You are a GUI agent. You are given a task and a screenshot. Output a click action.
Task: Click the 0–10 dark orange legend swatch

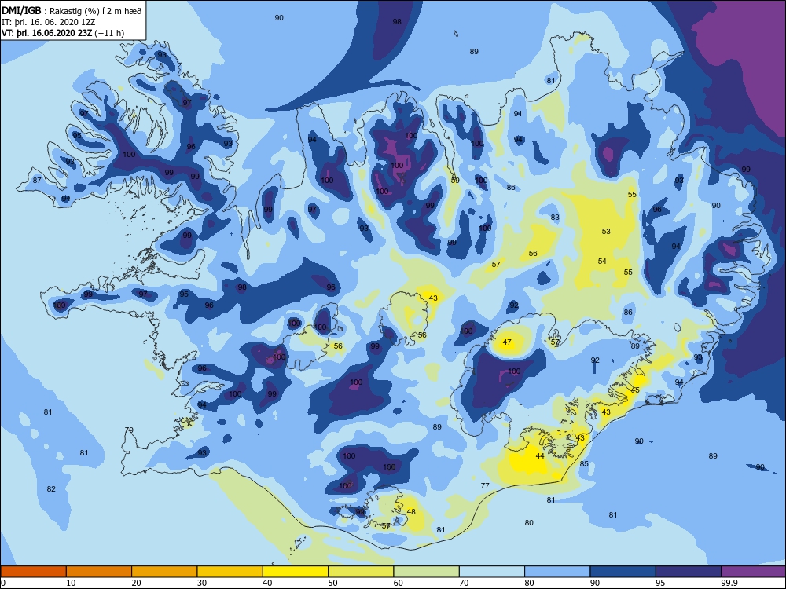pyautogui.click(x=34, y=572)
